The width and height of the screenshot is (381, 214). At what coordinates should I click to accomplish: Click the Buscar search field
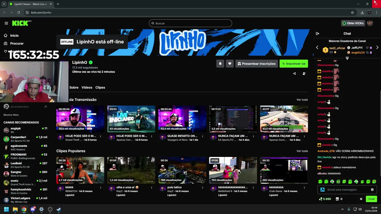pyautogui.click(x=190, y=23)
